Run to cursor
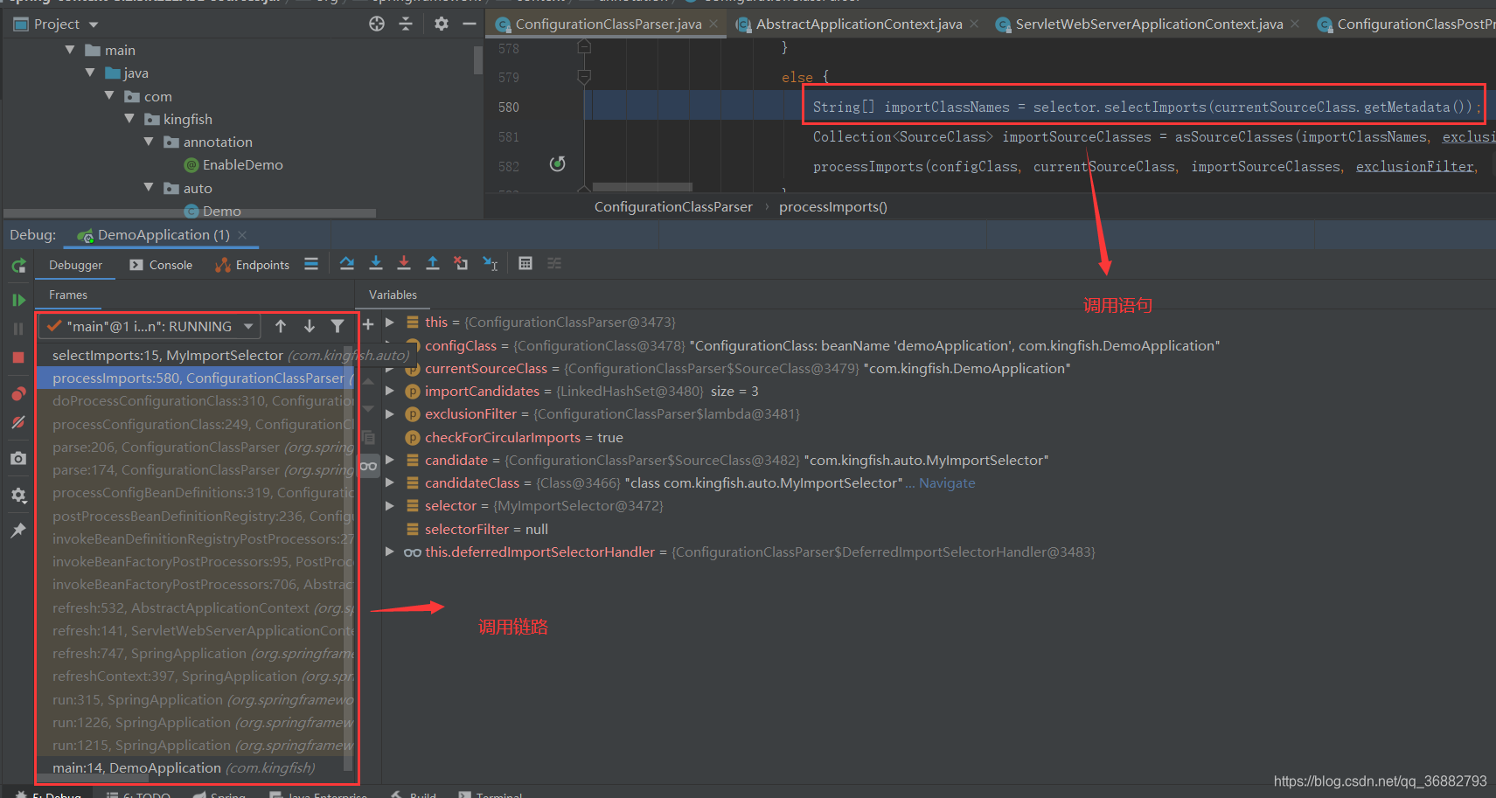 (x=491, y=263)
